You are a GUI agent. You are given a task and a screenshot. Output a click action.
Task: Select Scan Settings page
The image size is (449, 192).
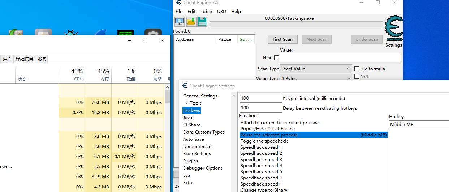(197, 154)
